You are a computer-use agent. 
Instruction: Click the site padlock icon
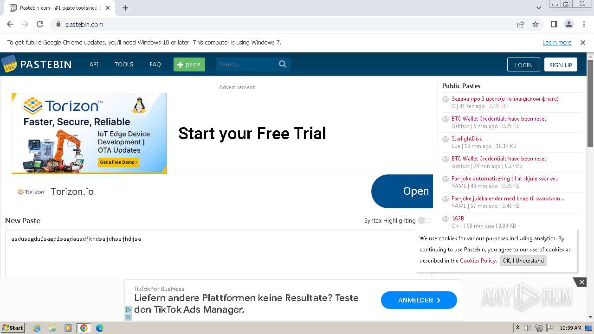(x=58, y=24)
